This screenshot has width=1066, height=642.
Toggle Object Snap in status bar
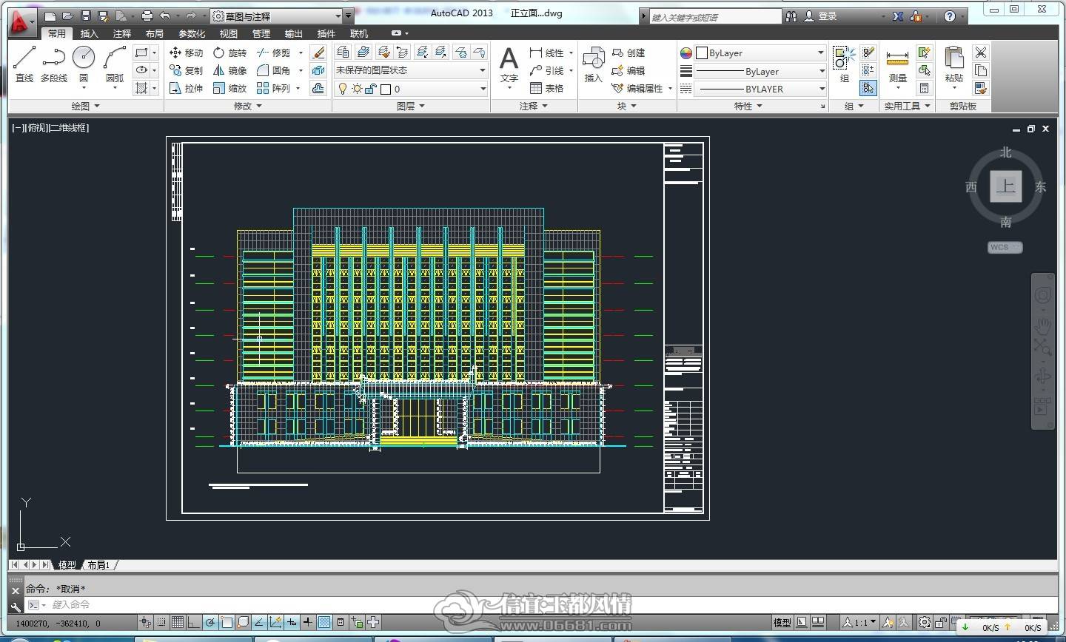[227, 623]
